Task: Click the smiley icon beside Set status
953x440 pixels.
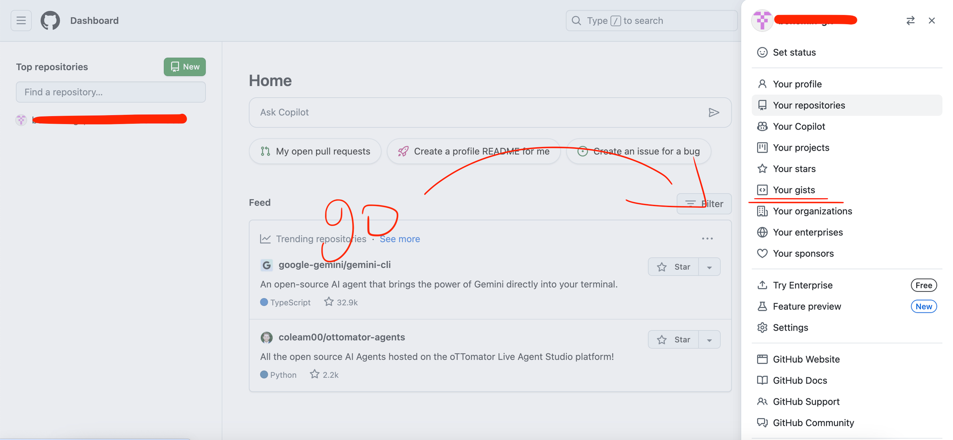Action: [x=762, y=52]
